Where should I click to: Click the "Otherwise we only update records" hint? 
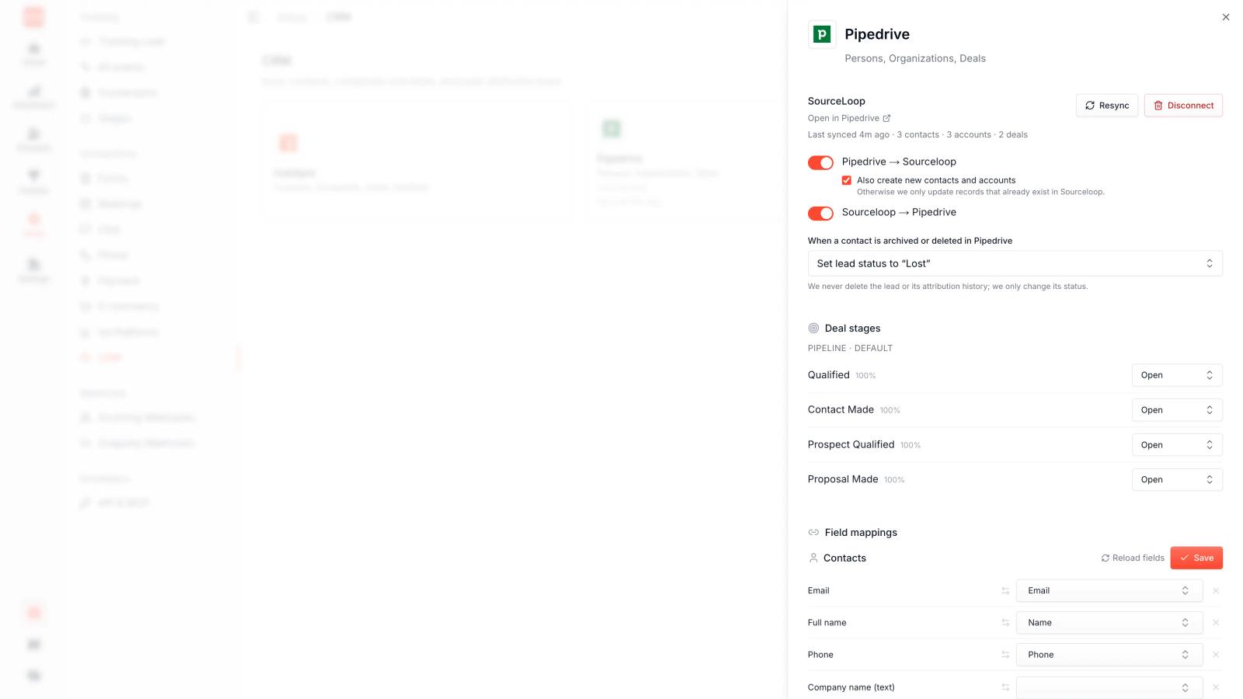pyautogui.click(x=980, y=192)
